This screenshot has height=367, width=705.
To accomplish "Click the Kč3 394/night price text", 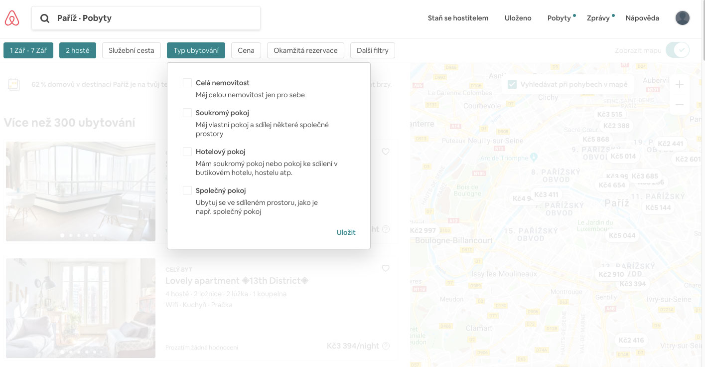I will pyautogui.click(x=353, y=346).
